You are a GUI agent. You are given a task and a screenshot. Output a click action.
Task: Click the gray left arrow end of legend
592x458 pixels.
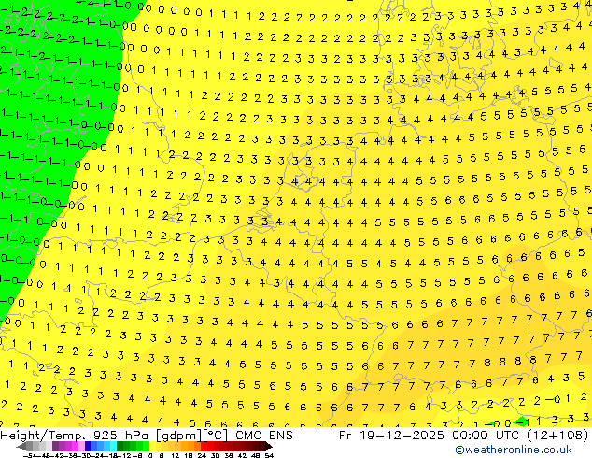[x=21, y=447]
